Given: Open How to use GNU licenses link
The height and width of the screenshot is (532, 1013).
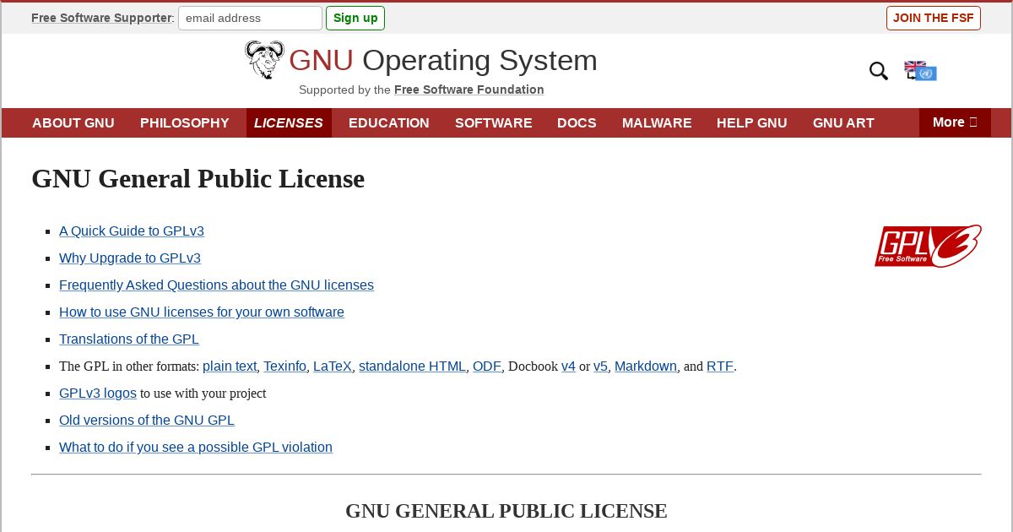Looking at the screenshot, I should click(x=202, y=312).
